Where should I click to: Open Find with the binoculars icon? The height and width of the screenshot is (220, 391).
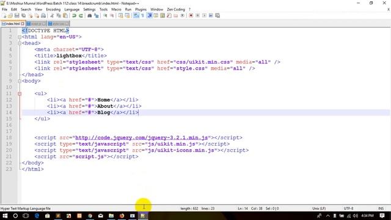coord(90,15)
